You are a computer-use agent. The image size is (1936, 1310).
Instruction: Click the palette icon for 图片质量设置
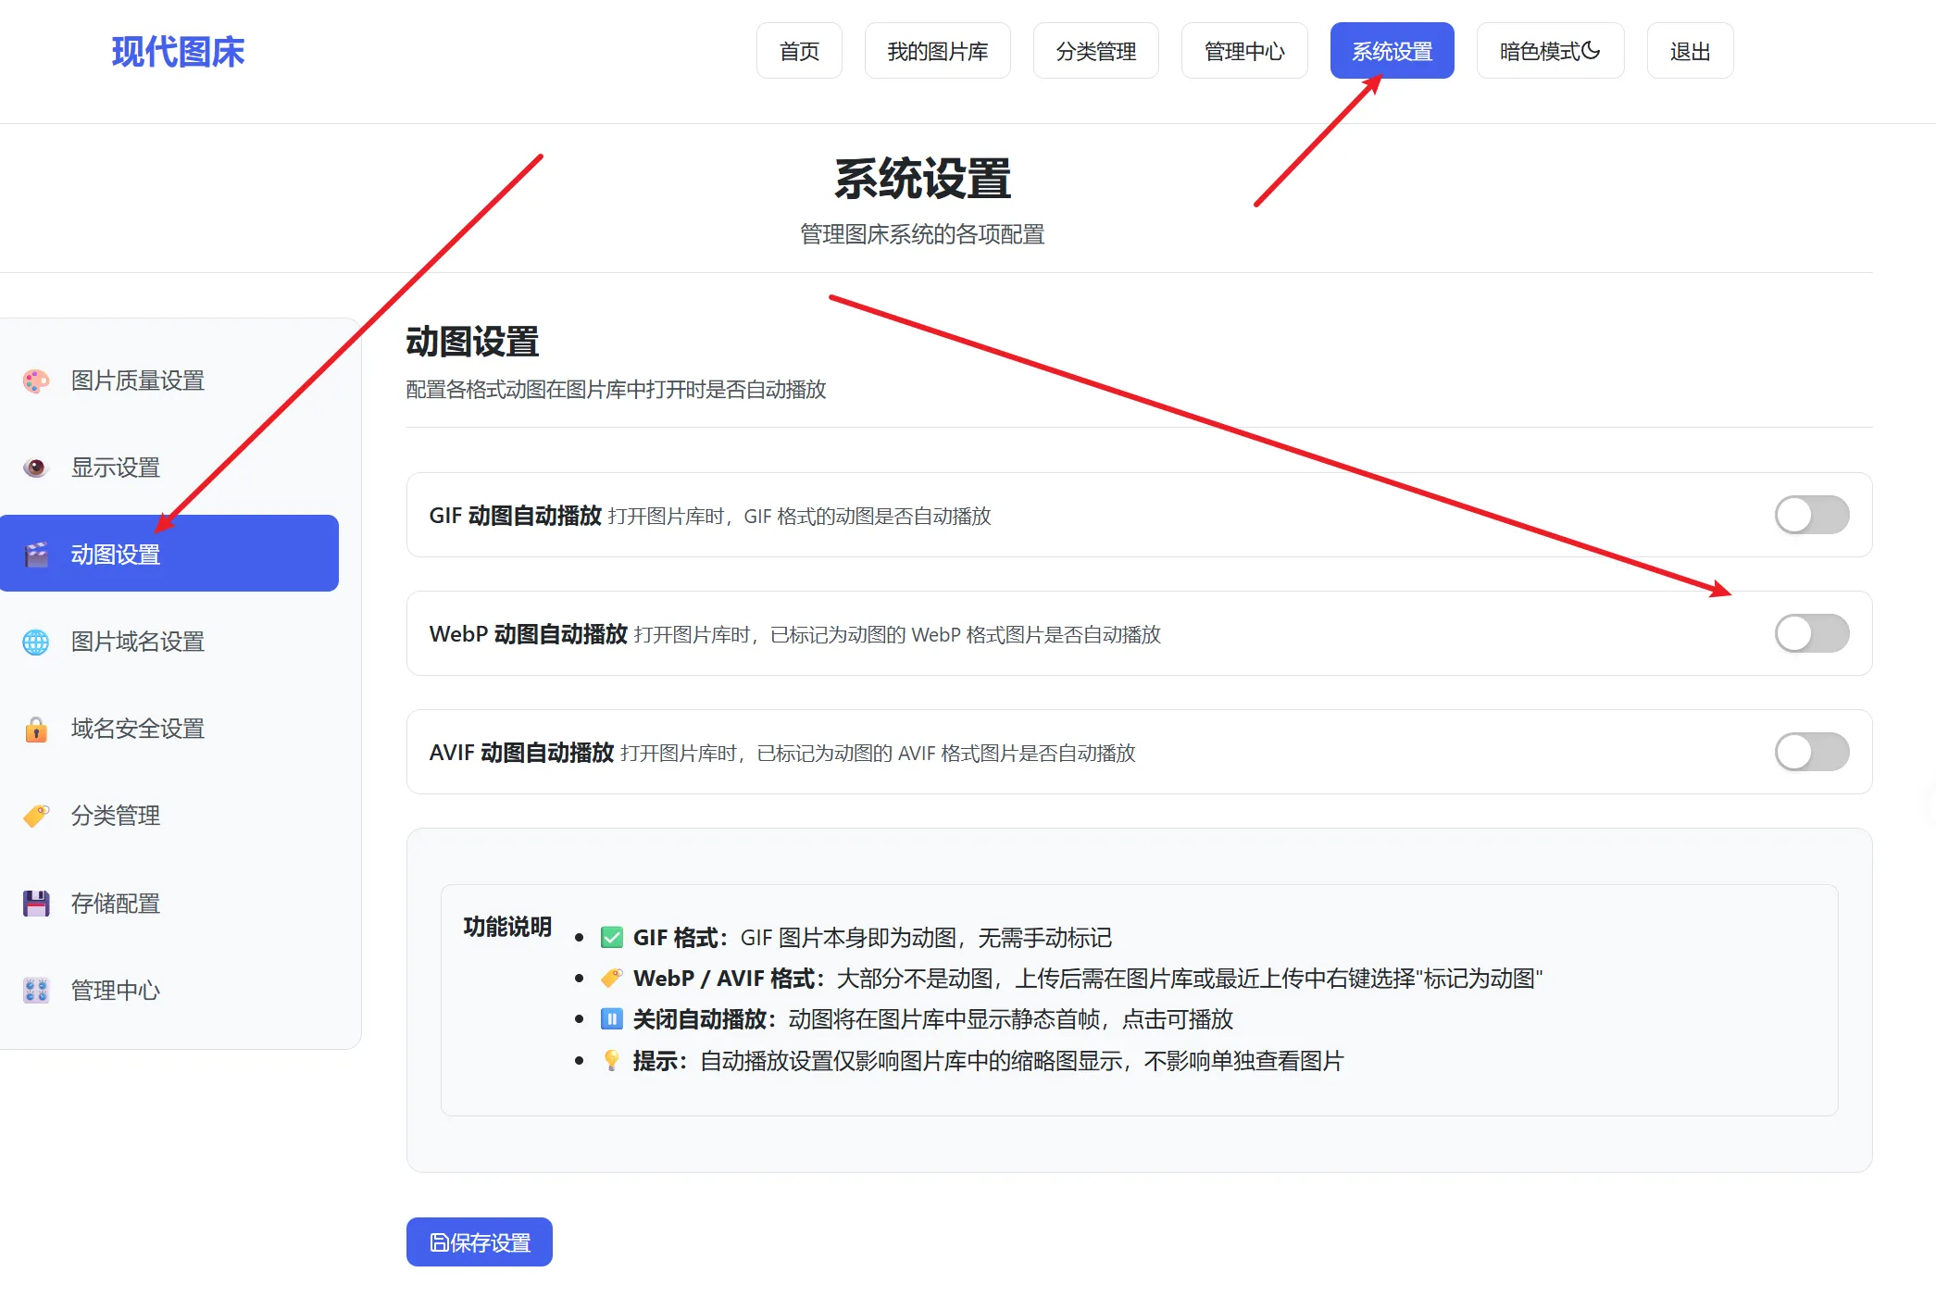pos(36,381)
